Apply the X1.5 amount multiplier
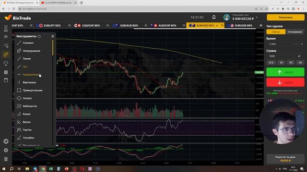The width and height of the screenshot is (307, 172). 271,63
